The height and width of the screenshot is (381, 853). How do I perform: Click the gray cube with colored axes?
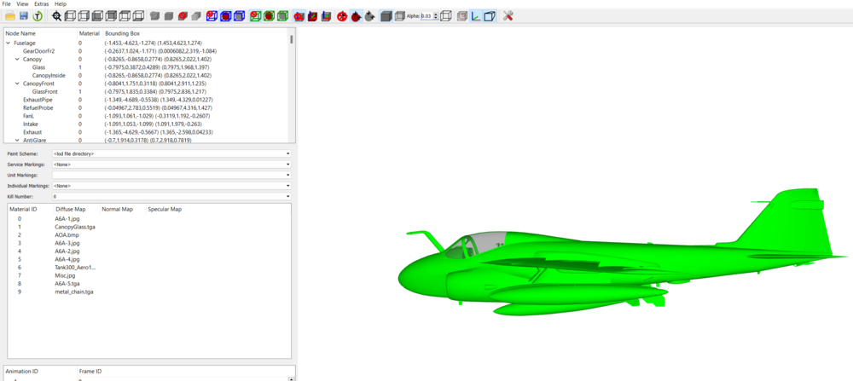click(x=326, y=16)
